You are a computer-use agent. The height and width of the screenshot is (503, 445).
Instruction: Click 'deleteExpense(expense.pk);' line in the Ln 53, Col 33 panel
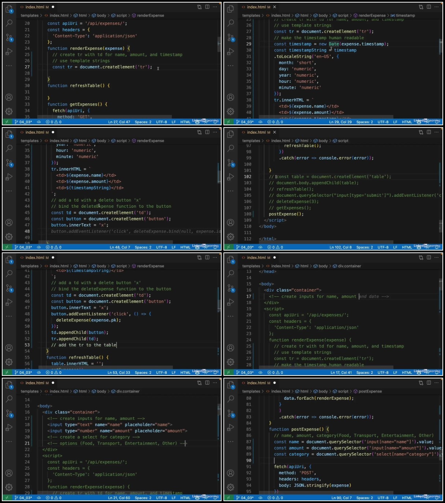[x=88, y=320]
